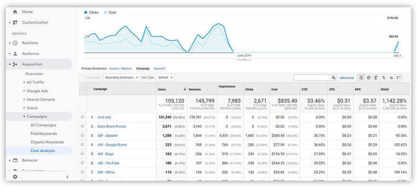Open the AW - YouTube campaign link

[x=108, y=163]
